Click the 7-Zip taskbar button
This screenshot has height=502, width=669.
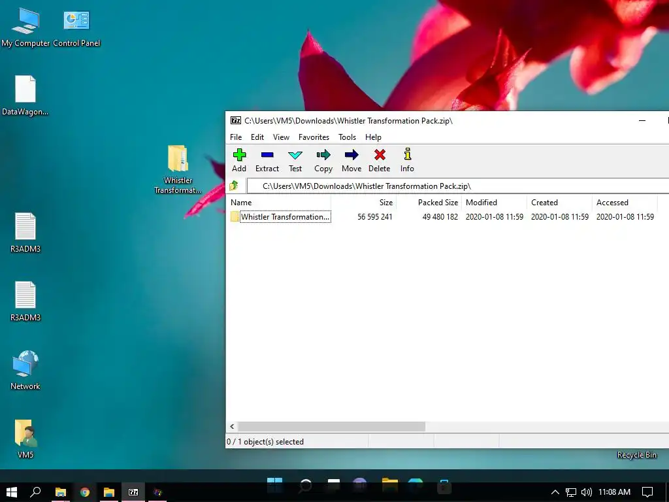(133, 492)
